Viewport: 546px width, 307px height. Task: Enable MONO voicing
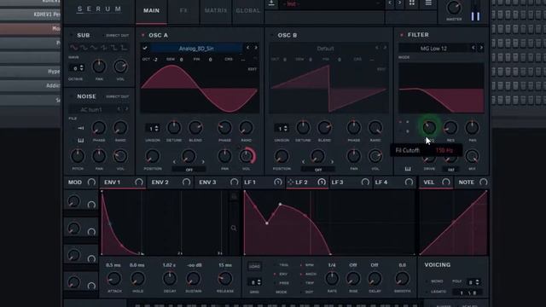pos(434,281)
